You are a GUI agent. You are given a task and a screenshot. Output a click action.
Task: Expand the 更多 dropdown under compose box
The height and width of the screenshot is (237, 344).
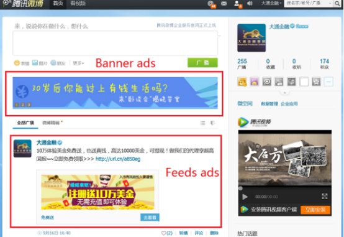click(x=78, y=63)
